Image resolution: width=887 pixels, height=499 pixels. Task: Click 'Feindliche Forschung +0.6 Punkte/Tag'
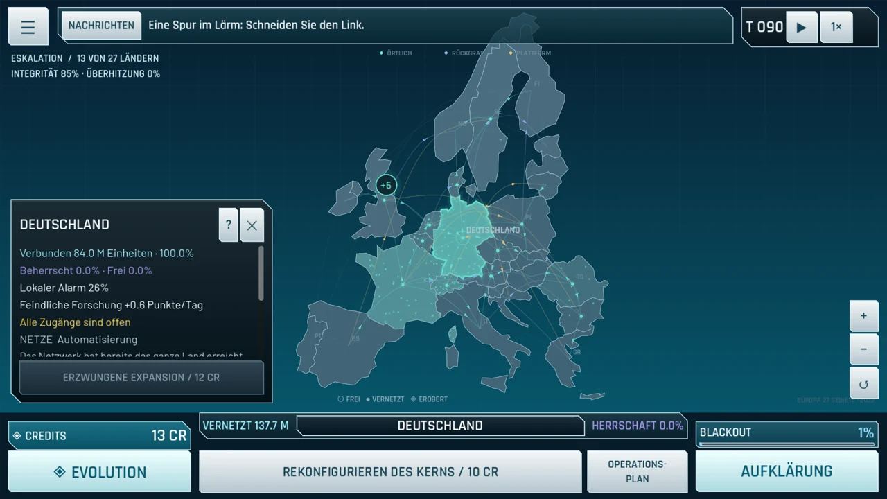click(x=112, y=305)
